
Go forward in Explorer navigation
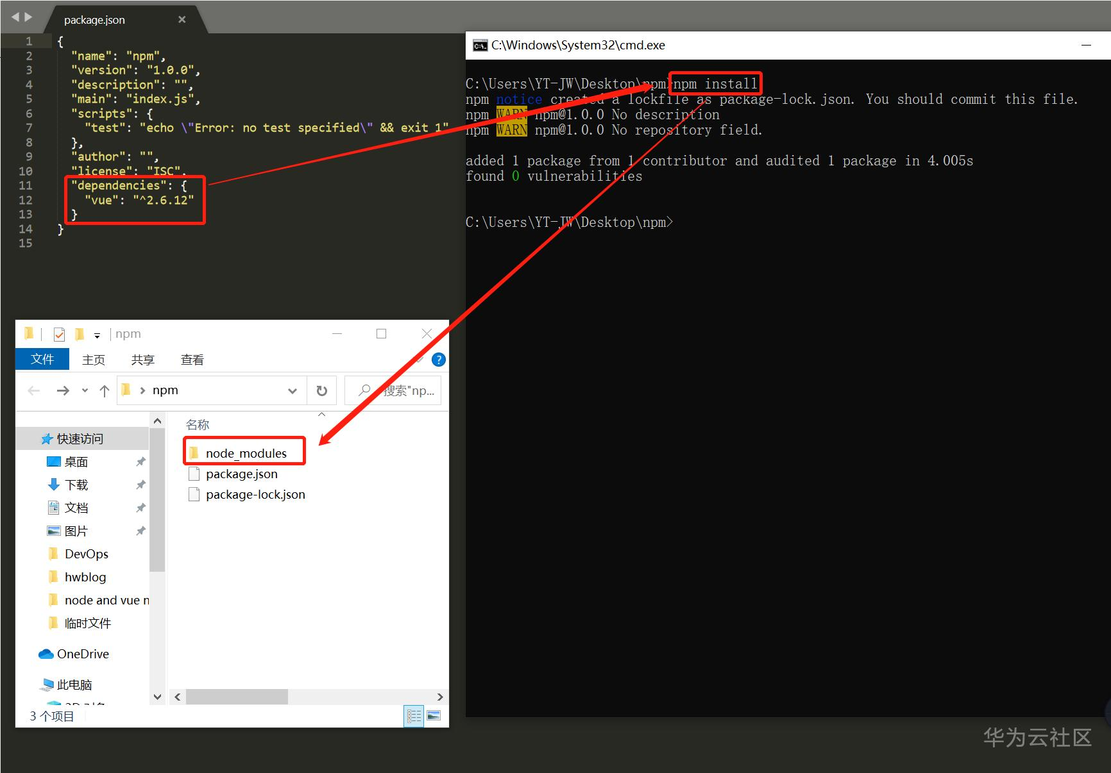tap(63, 390)
